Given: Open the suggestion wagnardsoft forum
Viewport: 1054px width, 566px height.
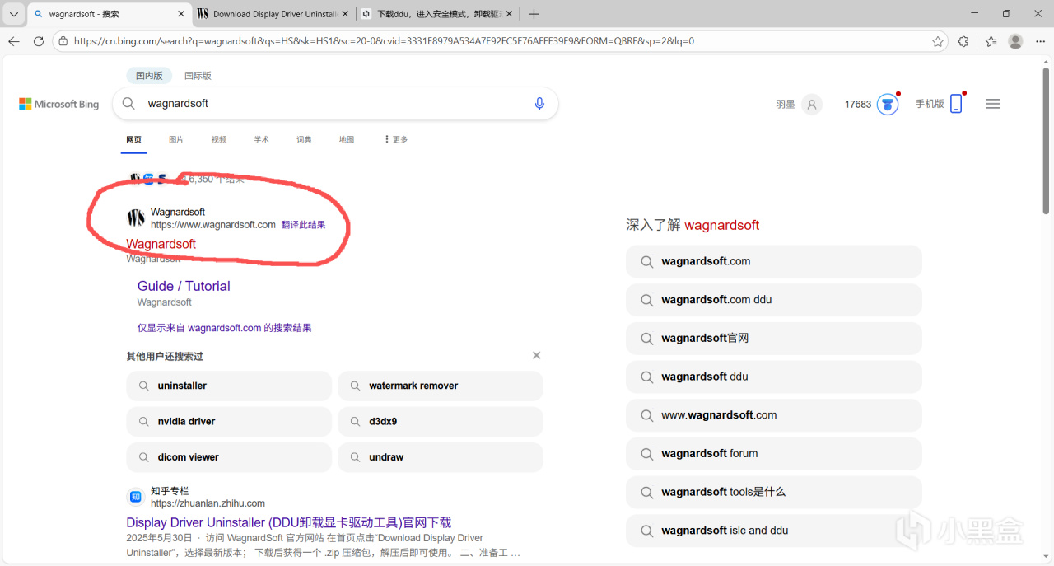Looking at the screenshot, I should tap(774, 453).
